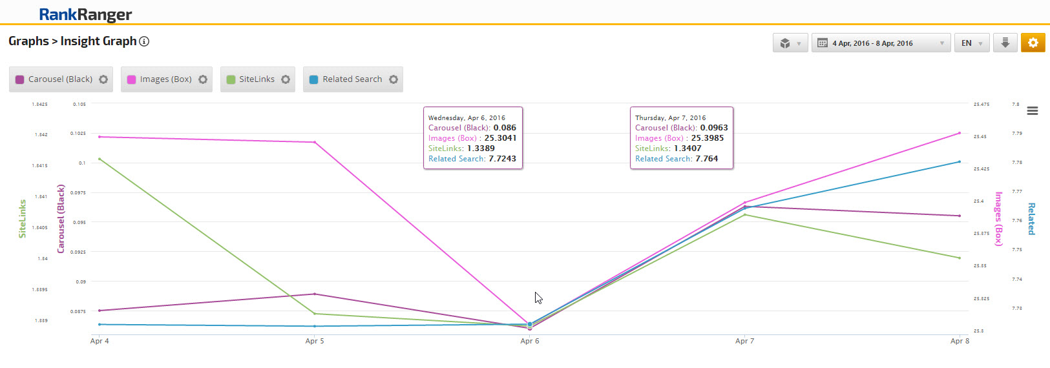Click the Apr 6 data point on chart

click(x=530, y=325)
